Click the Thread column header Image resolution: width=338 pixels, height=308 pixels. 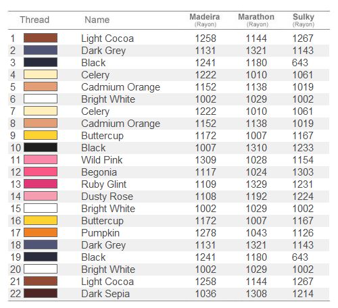(x=34, y=20)
